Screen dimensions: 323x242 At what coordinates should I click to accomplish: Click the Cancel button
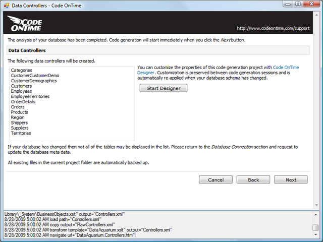(x=216, y=179)
